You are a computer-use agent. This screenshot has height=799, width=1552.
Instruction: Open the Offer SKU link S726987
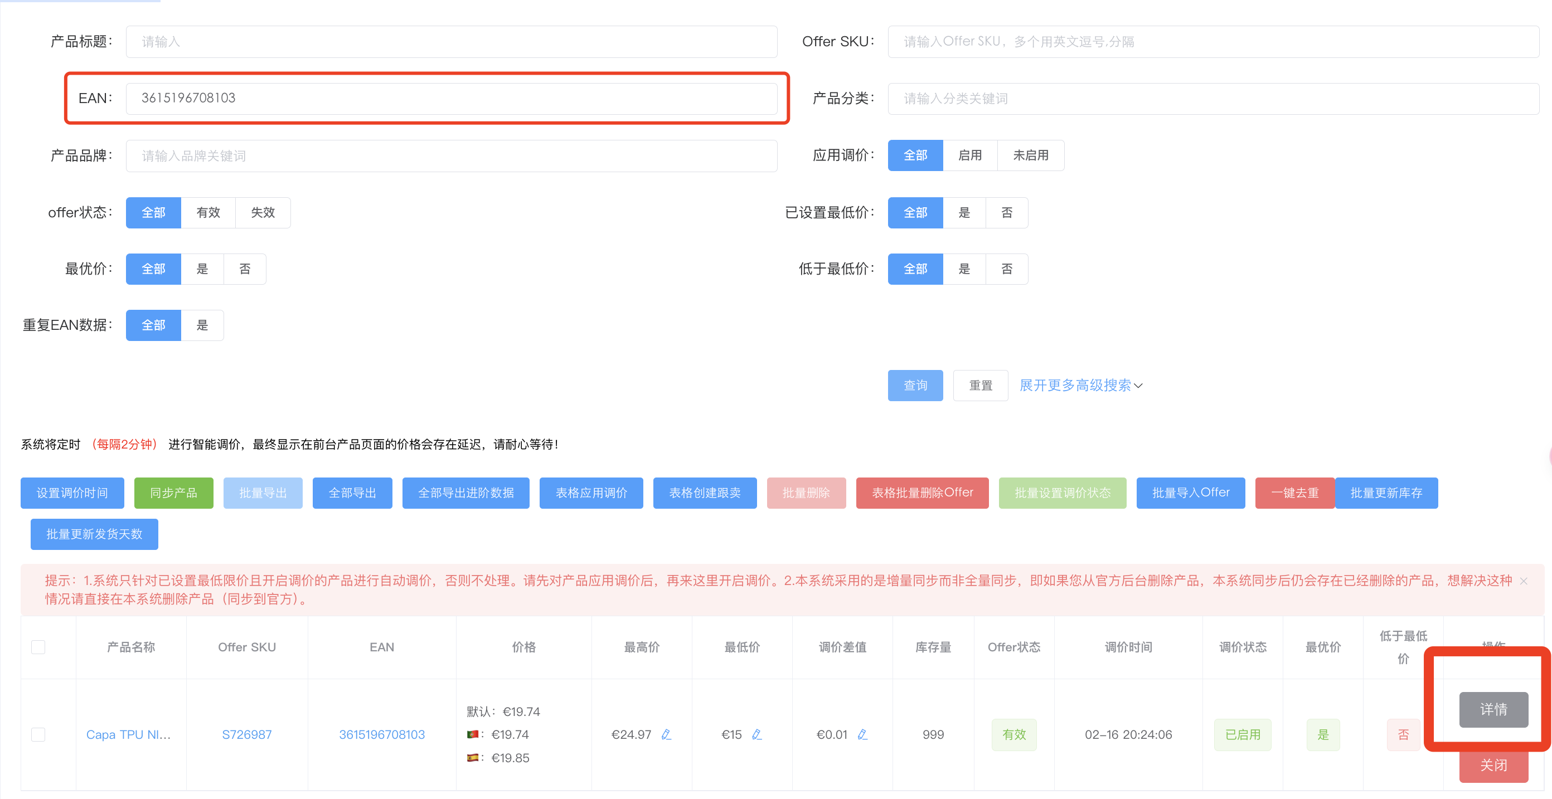[246, 734]
